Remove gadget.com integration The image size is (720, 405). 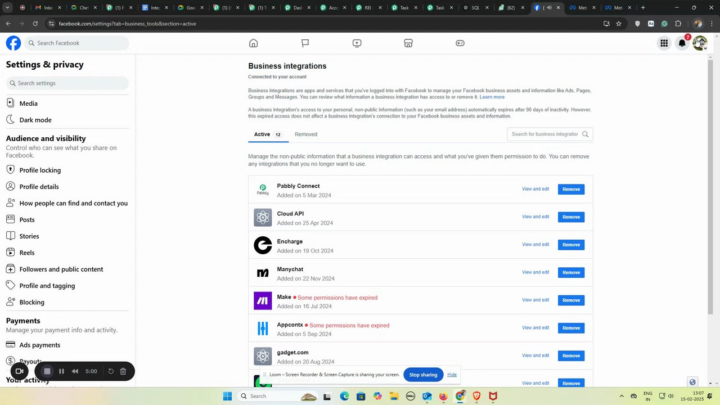pos(571,355)
